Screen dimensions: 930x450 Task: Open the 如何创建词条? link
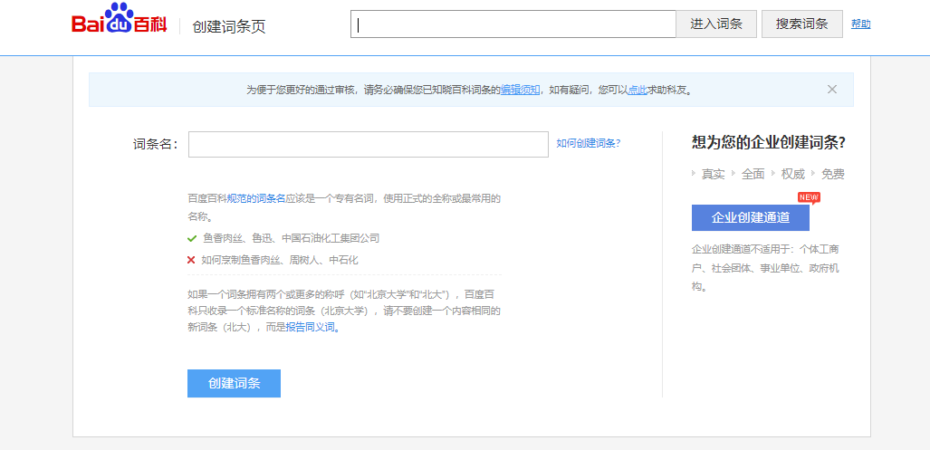click(589, 143)
